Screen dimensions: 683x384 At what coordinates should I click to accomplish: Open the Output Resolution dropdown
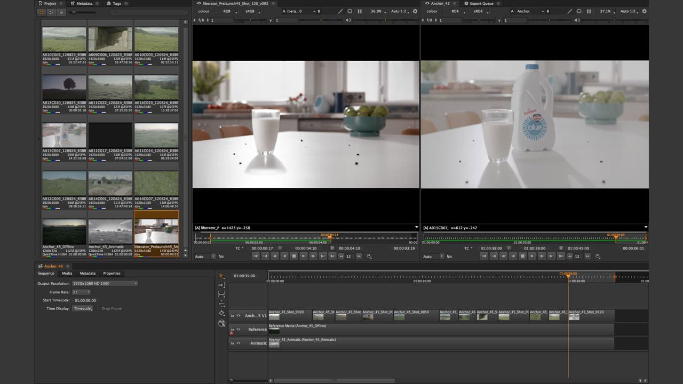[x=105, y=283]
